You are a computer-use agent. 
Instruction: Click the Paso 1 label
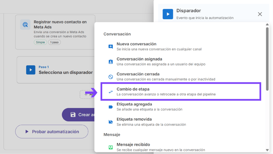(x=44, y=67)
